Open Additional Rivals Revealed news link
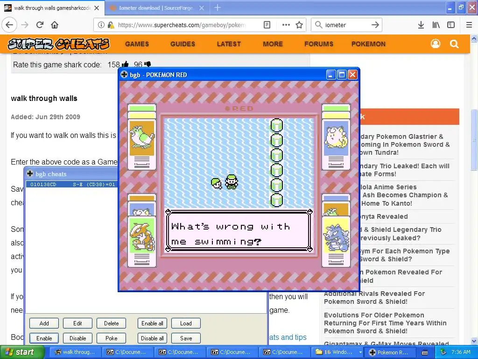Viewport: 478px width, 359px height. 374,298
